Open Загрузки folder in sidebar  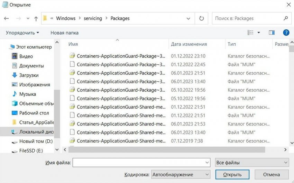29,75
